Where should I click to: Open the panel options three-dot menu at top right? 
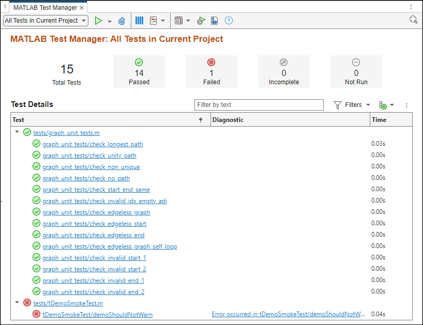pos(411,7)
